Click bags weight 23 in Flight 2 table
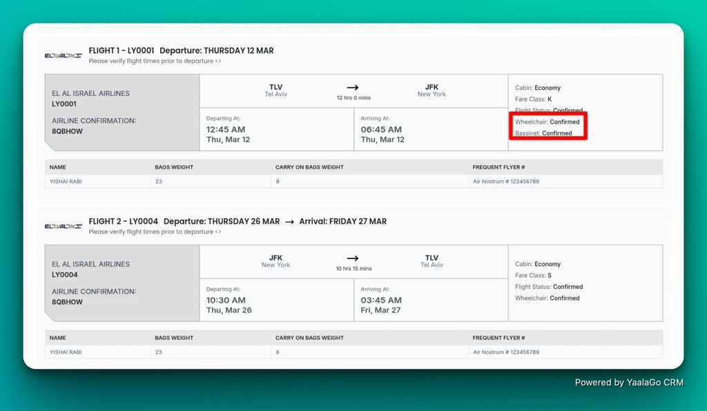Image resolution: width=707 pixels, height=411 pixels. pyautogui.click(x=159, y=352)
